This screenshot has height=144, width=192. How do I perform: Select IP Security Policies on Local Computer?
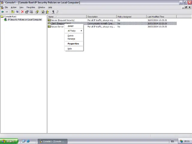pos(25,19)
